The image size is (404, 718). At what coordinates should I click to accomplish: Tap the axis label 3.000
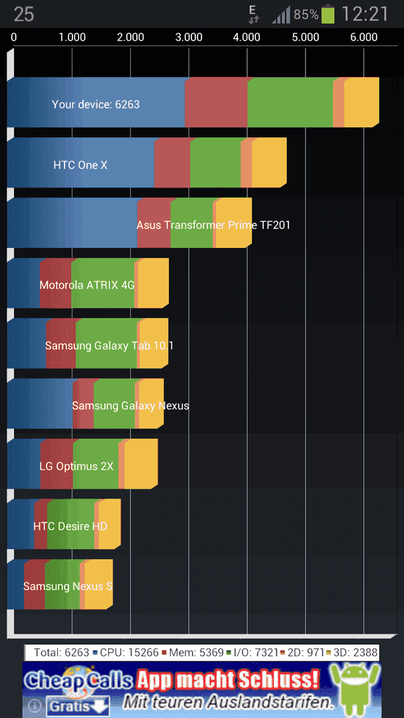tap(189, 37)
